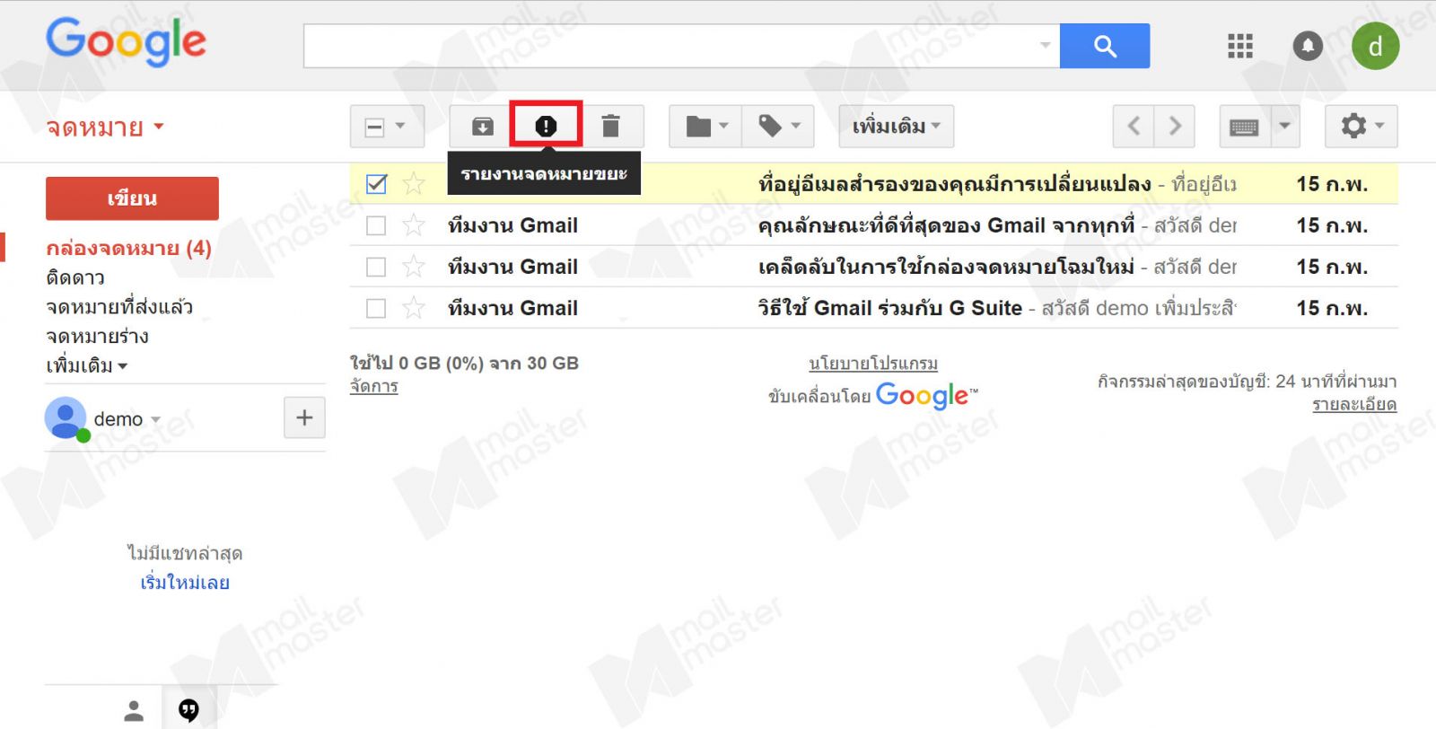This screenshot has height=729, width=1436.
Task: Open the Move to folder icon
Action: click(705, 127)
